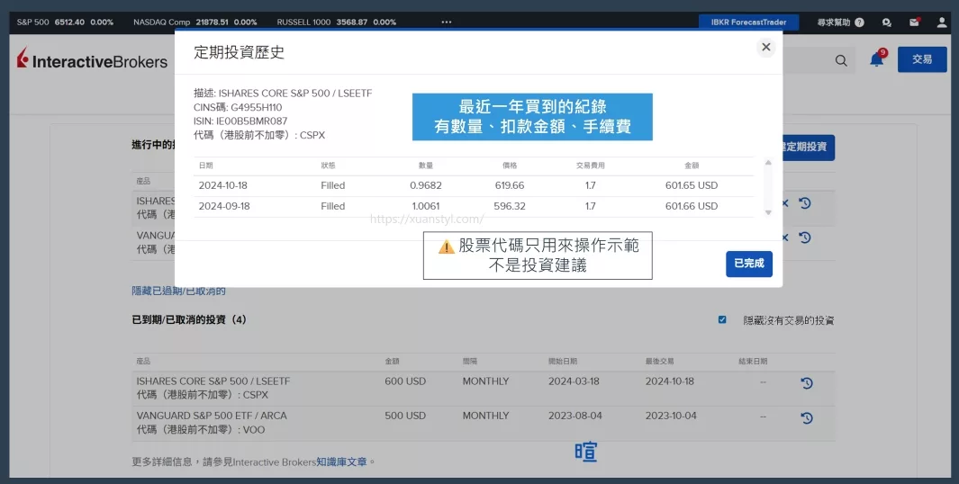The image size is (959, 484).
Task: Click the 金額 column header in dialog
Action: tap(692, 166)
